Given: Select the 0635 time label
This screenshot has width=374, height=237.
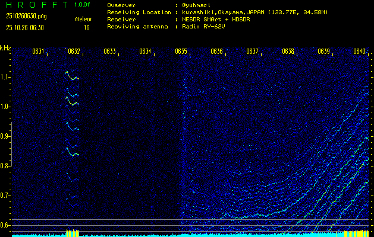Looking at the screenshot, I should point(181,52).
